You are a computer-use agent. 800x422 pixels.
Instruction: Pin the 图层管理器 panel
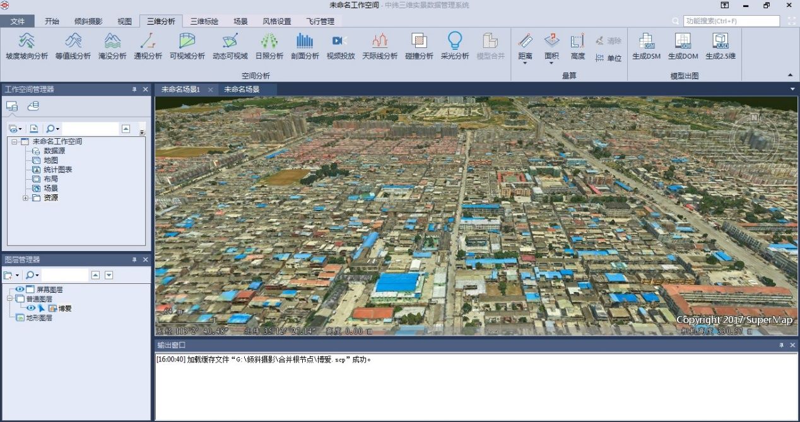pos(134,260)
